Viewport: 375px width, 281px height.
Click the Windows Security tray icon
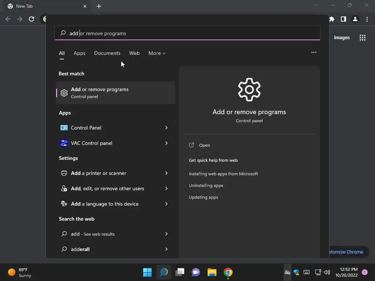click(297, 272)
